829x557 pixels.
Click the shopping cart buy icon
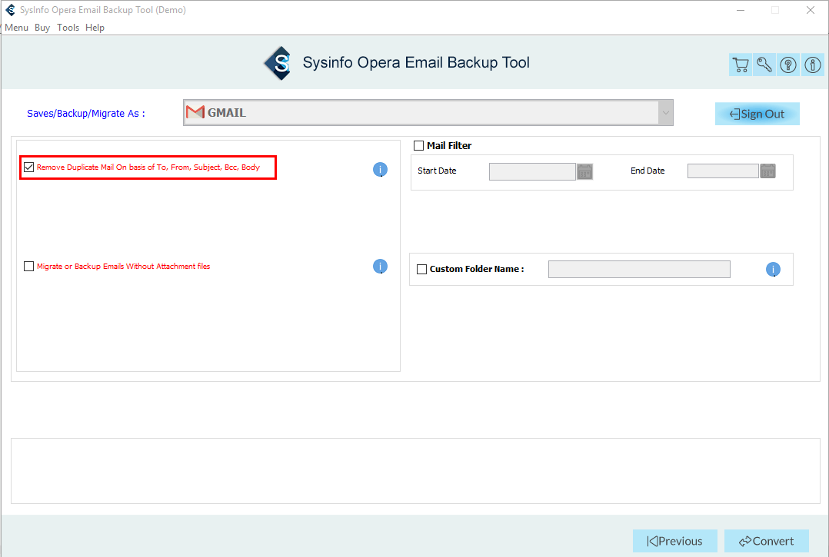(x=741, y=65)
